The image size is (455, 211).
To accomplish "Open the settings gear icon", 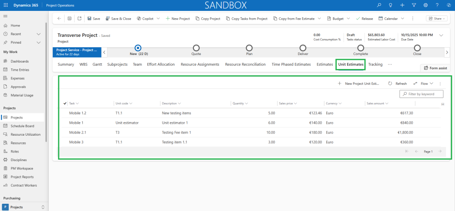I will 426,5.
